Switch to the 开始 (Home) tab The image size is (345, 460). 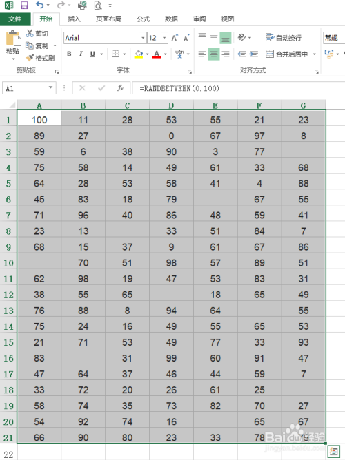[x=46, y=19]
